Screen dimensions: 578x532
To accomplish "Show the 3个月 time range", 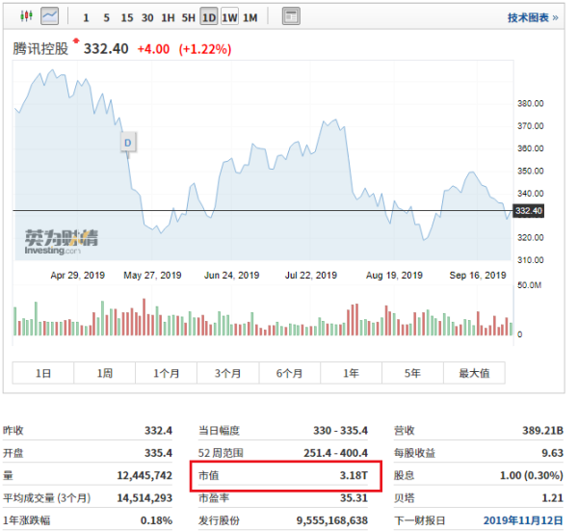I will pyautogui.click(x=227, y=373).
